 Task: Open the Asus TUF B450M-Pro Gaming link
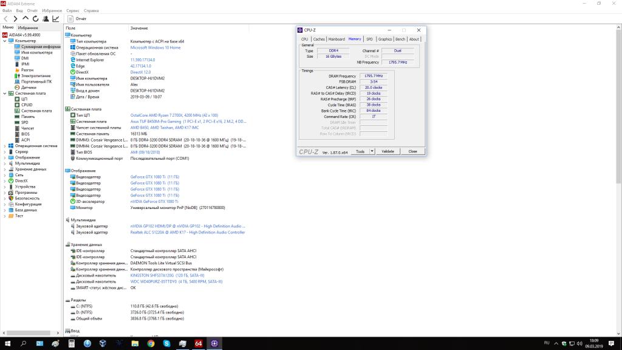point(188,122)
